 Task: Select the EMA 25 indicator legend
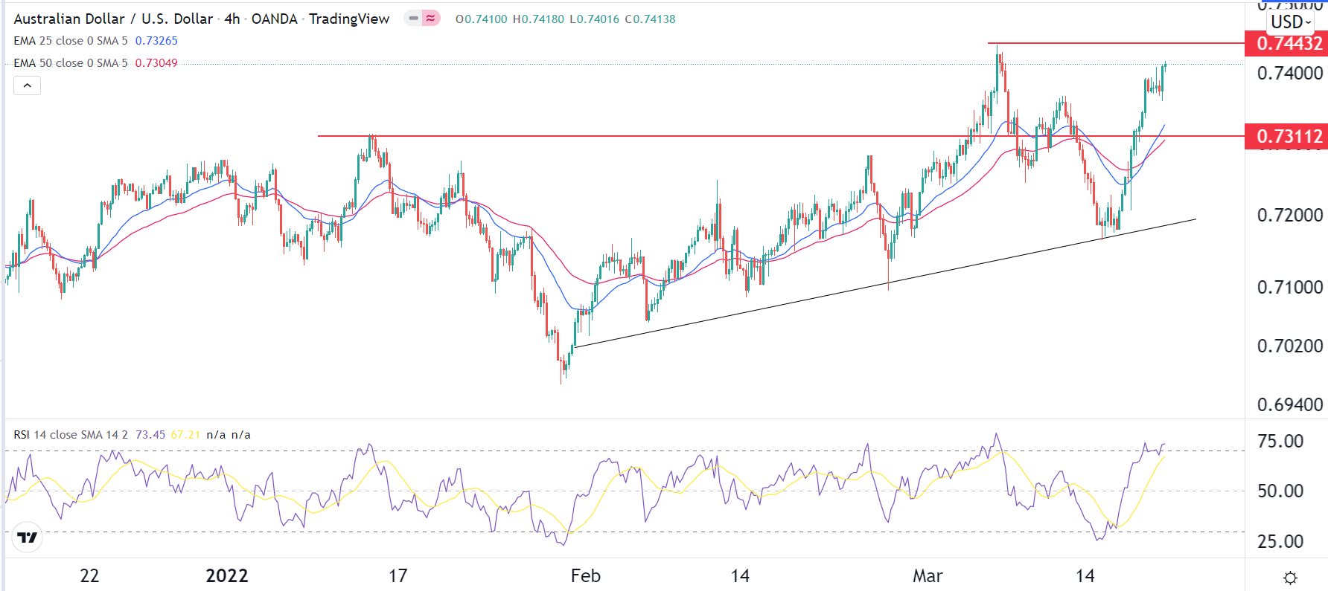(x=71, y=41)
